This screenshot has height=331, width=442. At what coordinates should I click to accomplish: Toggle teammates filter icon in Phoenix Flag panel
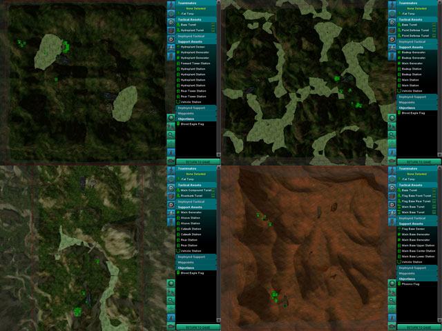click(x=392, y=170)
